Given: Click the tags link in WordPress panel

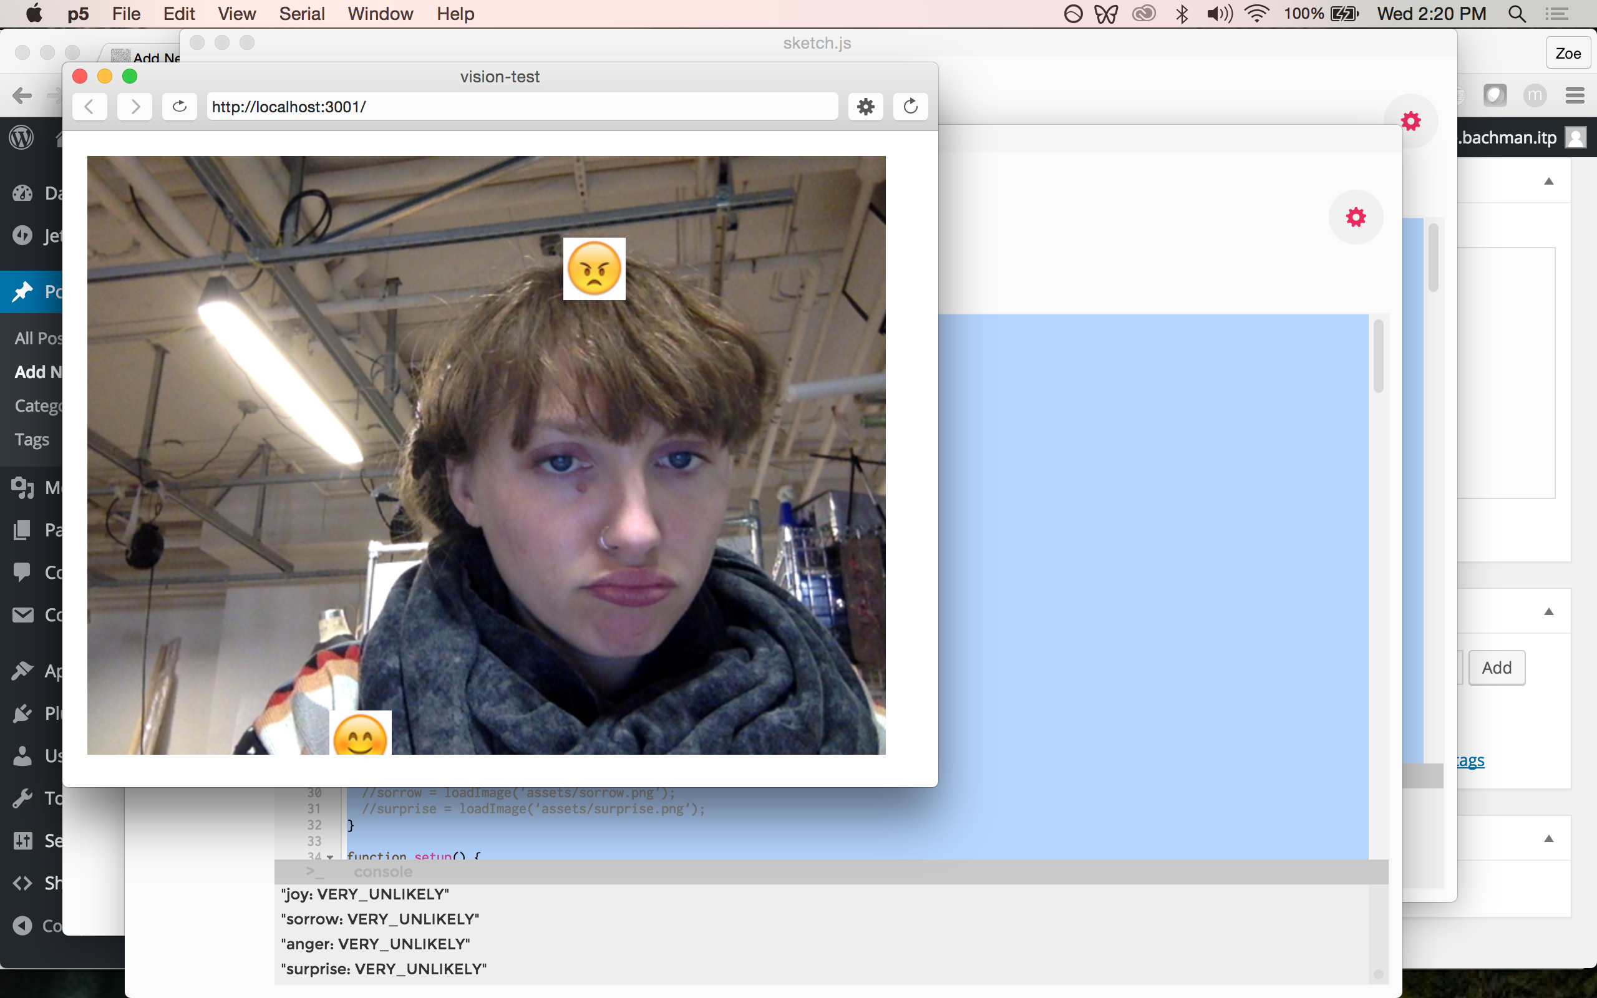Looking at the screenshot, I should click(1471, 760).
